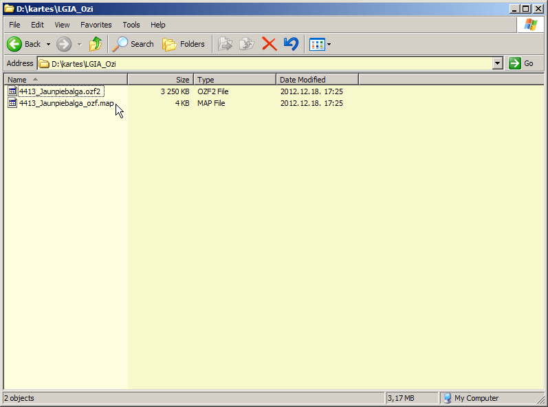Click the date of the OZF2 file row
The width and height of the screenshot is (548, 407).
click(x=311, y=91)
